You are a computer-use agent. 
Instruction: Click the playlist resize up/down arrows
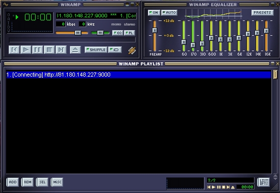275,177
